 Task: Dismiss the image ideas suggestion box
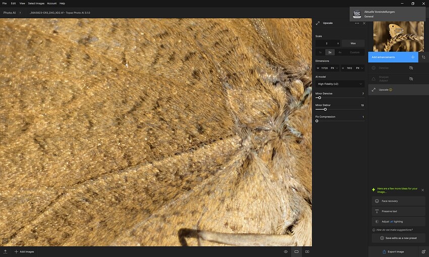point(423,190)
